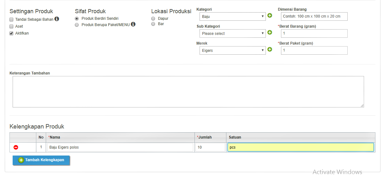Viewport: 383px width, 175px height.
Task: Focus the Dimensi Barang input field
Action: (x=314, y=16)
